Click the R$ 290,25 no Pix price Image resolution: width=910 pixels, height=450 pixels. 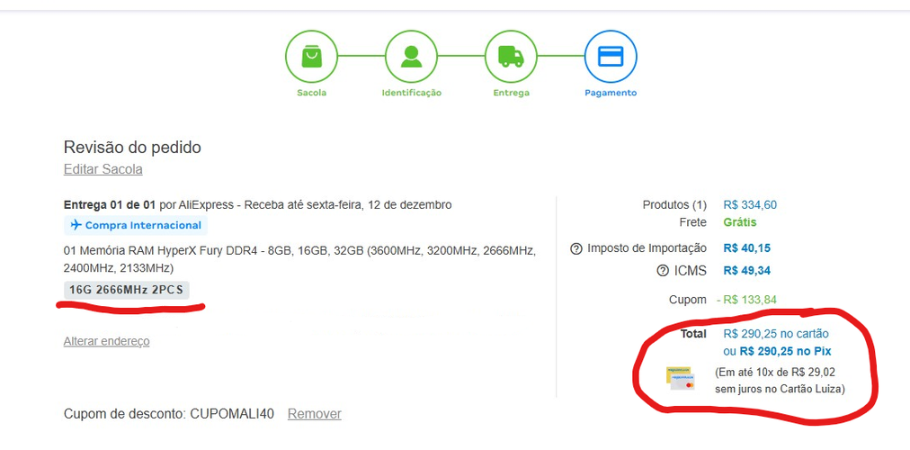point(784,350)
